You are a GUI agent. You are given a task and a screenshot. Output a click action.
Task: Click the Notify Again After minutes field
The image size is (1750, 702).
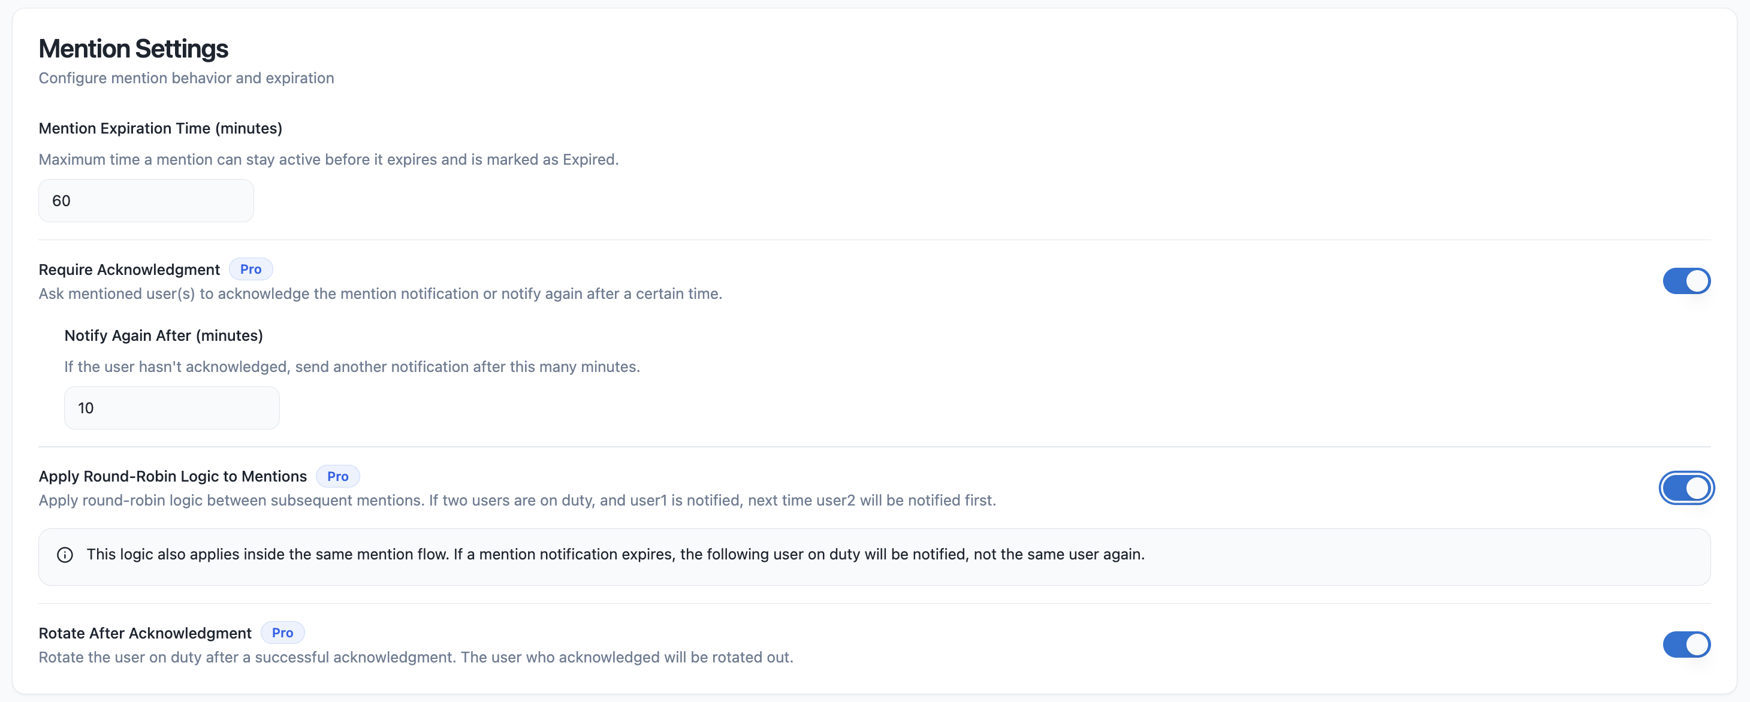(171, 408)
